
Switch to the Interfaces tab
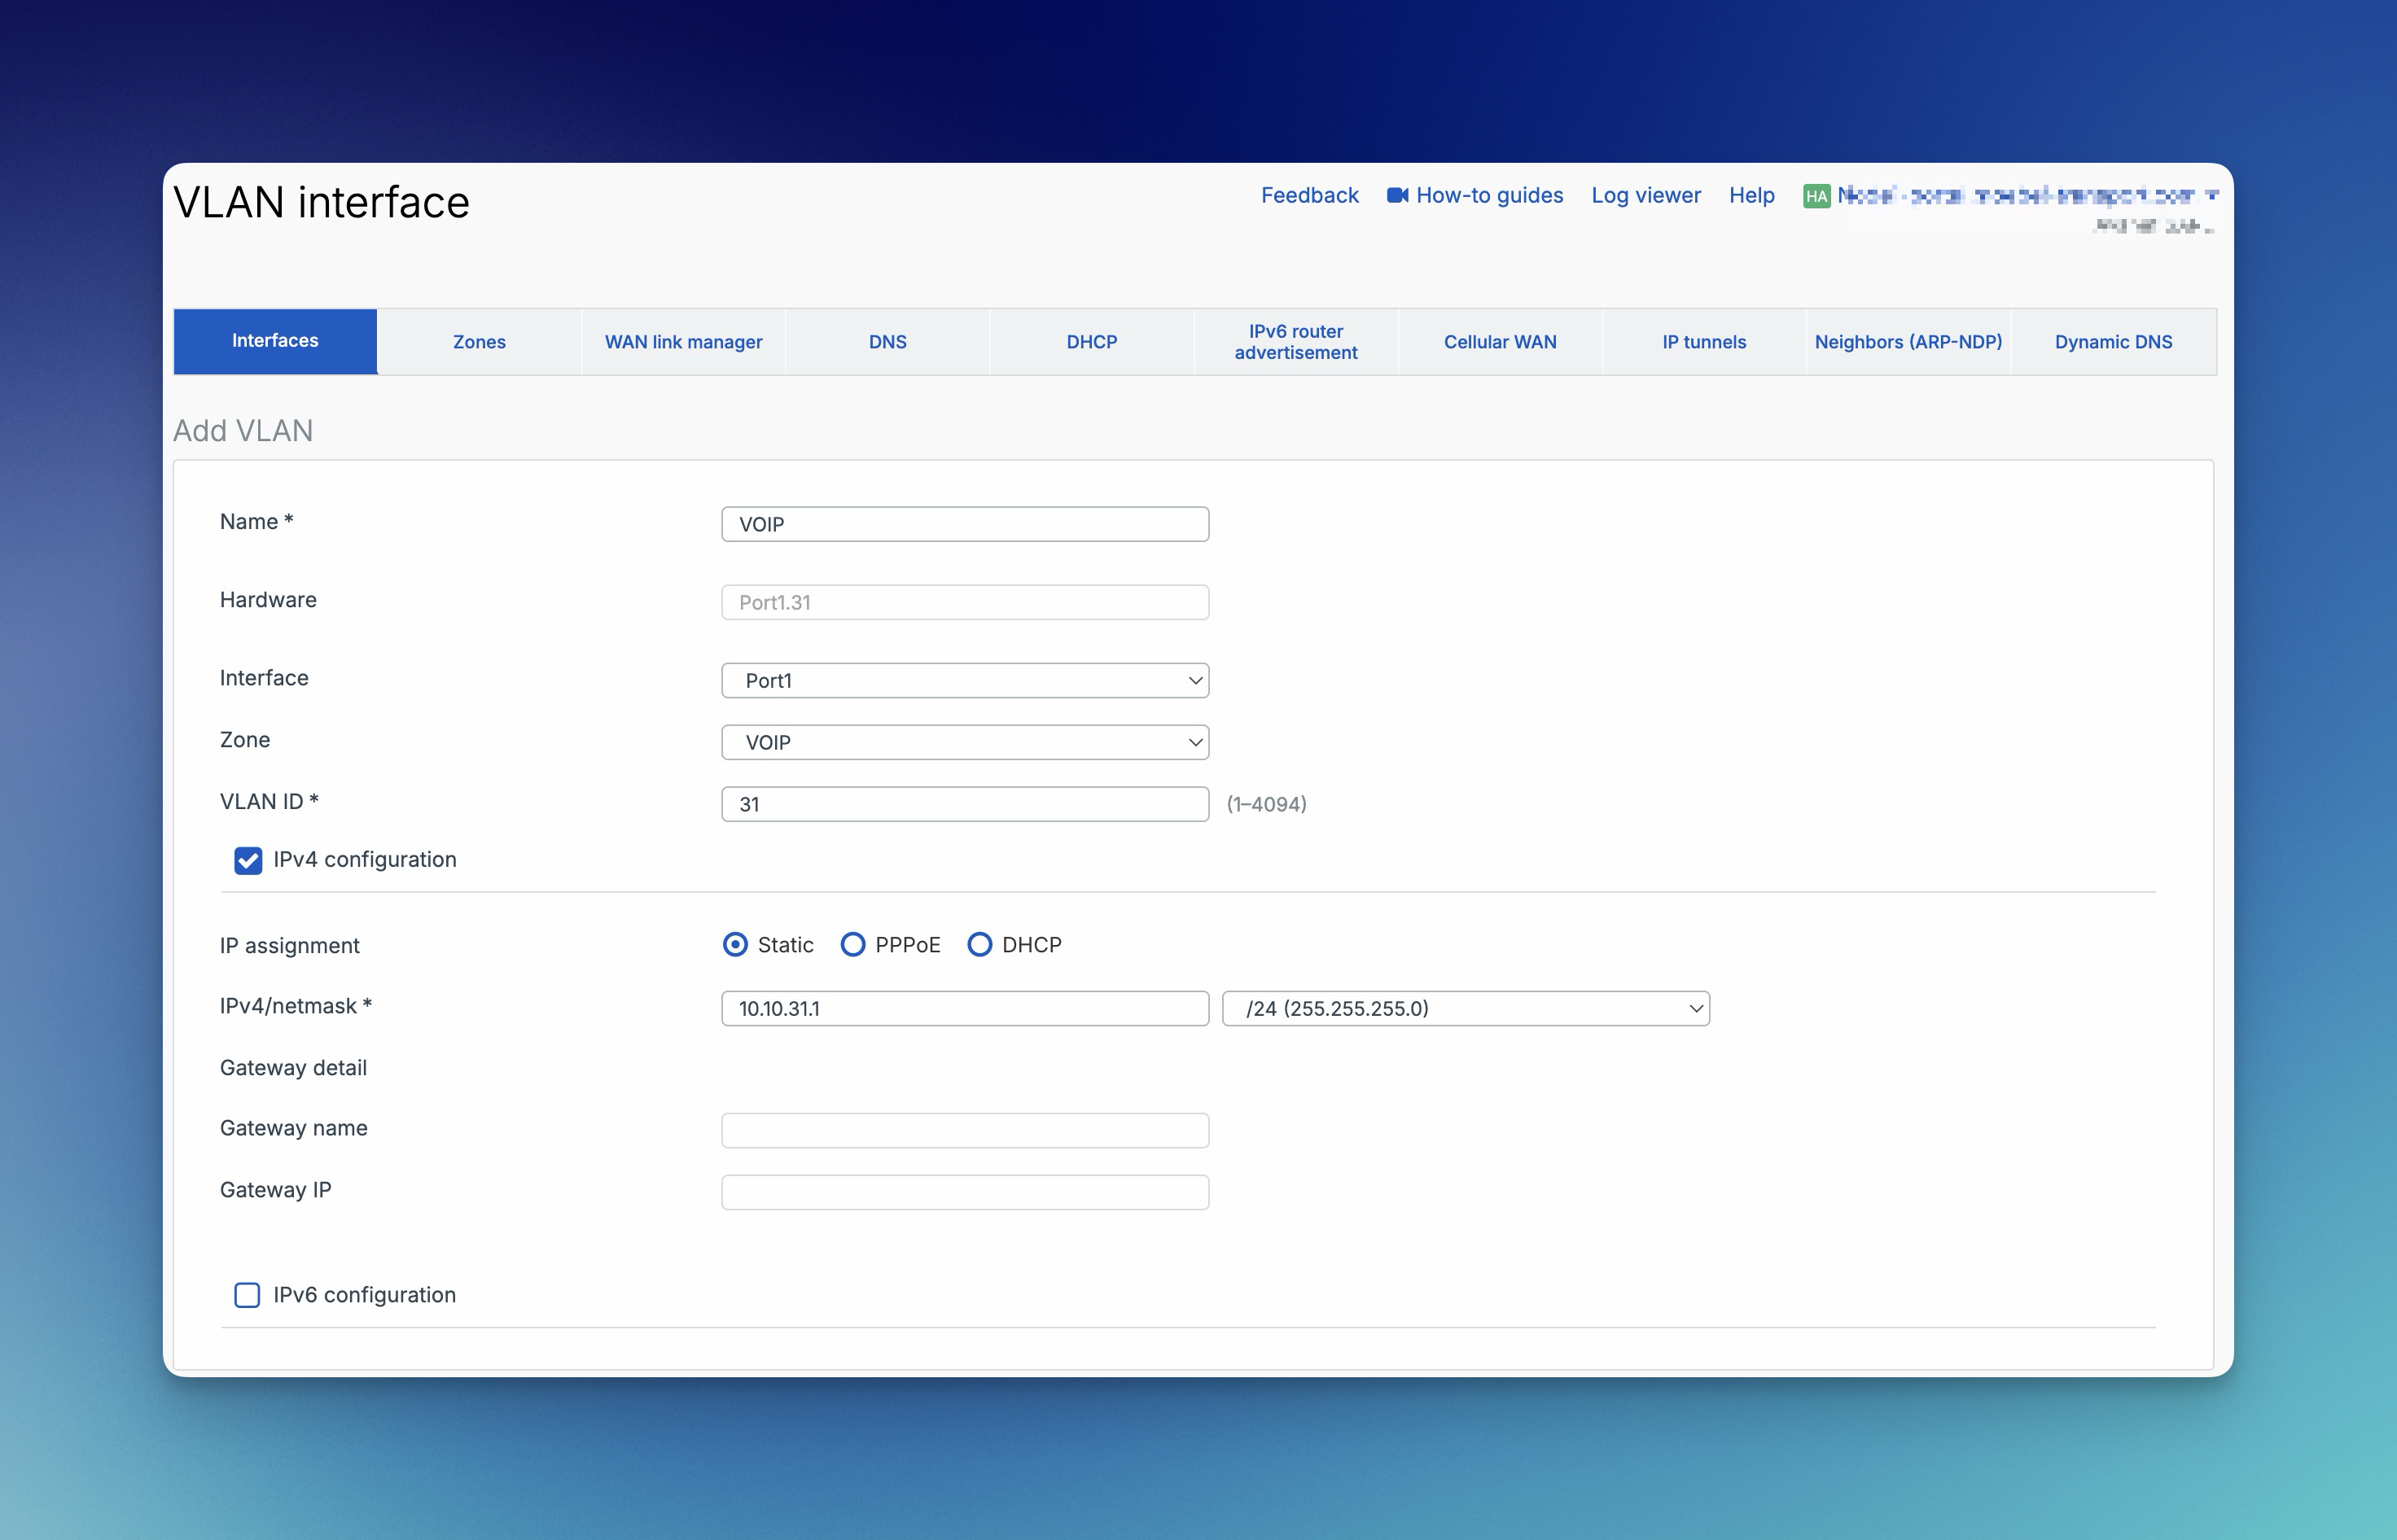click(x=275, y=341)
